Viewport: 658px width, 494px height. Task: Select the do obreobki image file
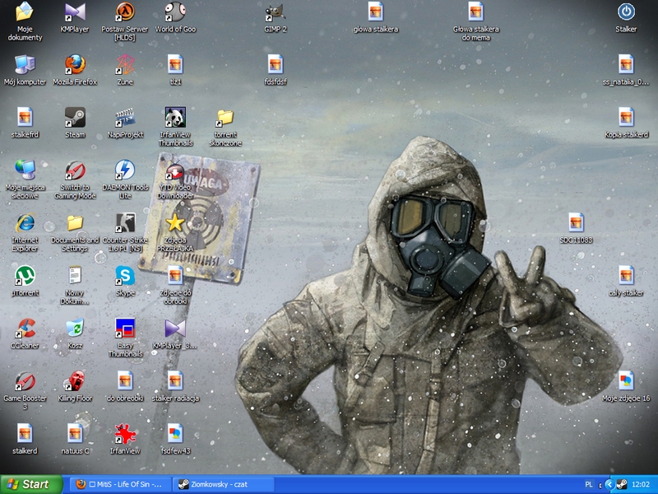[125, 381]
